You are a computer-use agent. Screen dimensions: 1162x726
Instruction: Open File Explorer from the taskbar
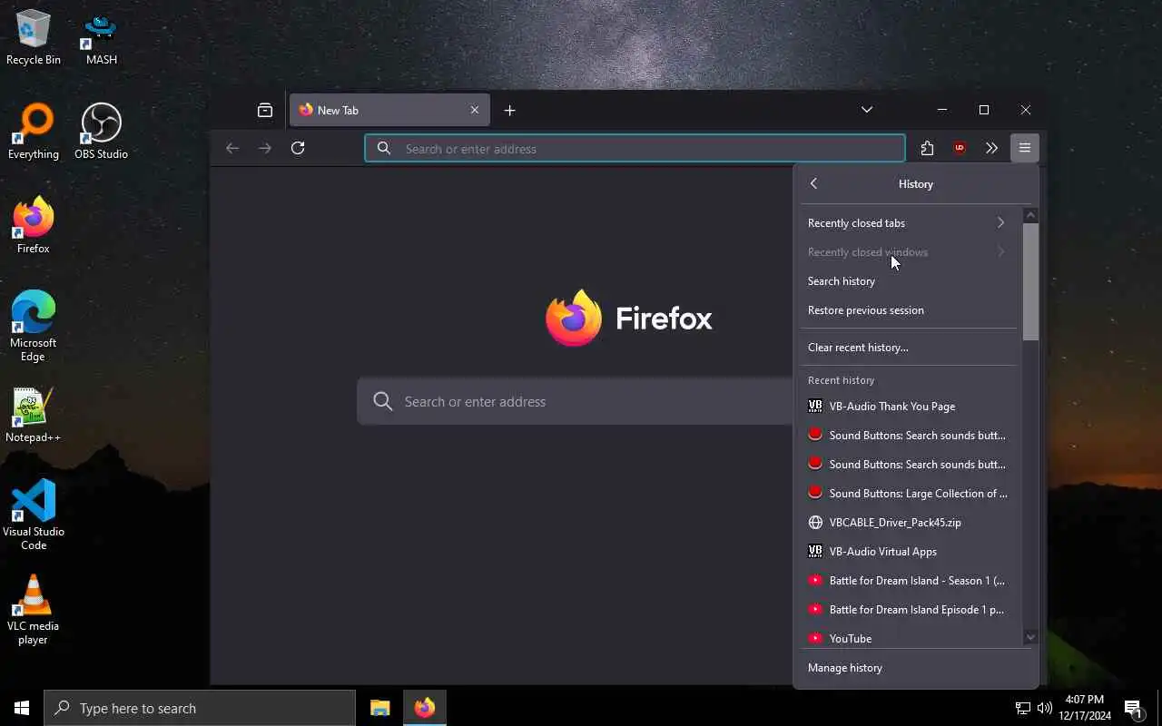(x=380, y=708)
